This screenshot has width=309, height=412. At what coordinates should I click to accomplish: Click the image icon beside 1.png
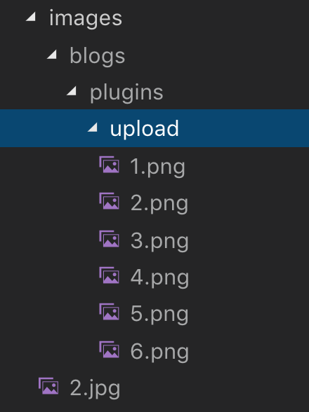click(x=109, y=165)
